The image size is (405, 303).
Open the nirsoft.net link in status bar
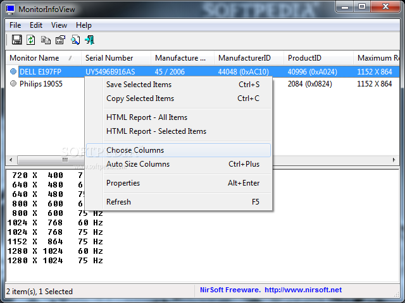pos(303,290)
